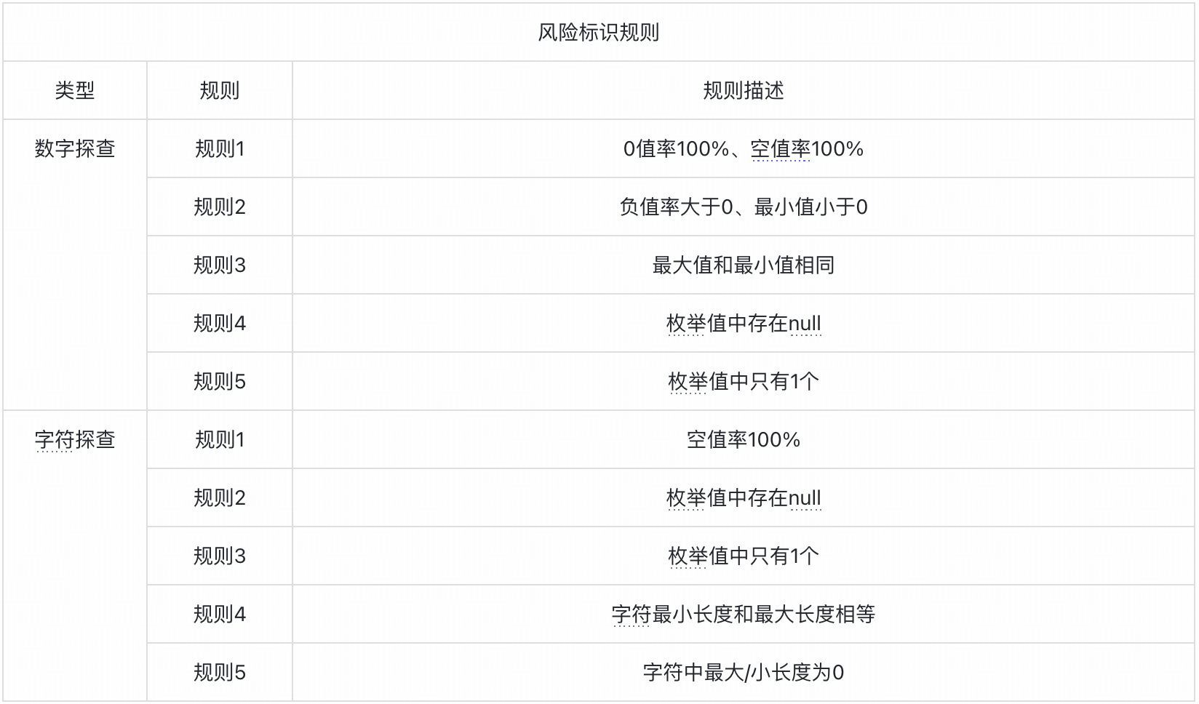Image resolution: width=1199 pixels, height=704 pixels.
Task: Click 规则1 beside 0值率100%、空值率100%
Action: tap(219, 149)
